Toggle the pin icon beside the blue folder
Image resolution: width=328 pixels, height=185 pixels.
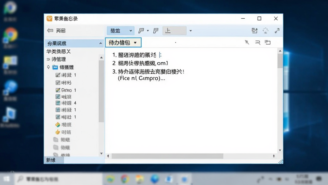tap(48, 67)
